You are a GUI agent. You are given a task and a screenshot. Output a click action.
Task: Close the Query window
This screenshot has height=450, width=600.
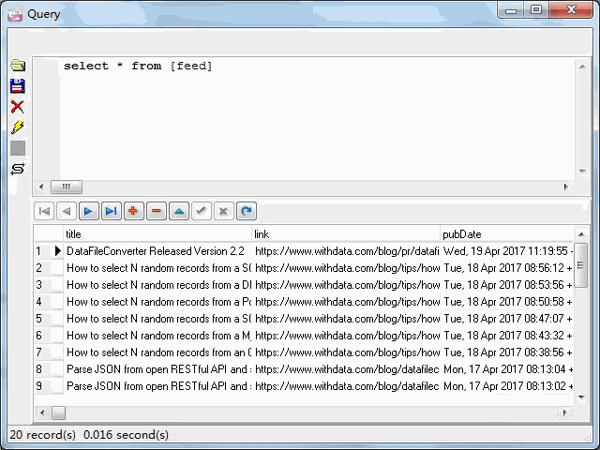pyautogui.click(x=571, y=9)
